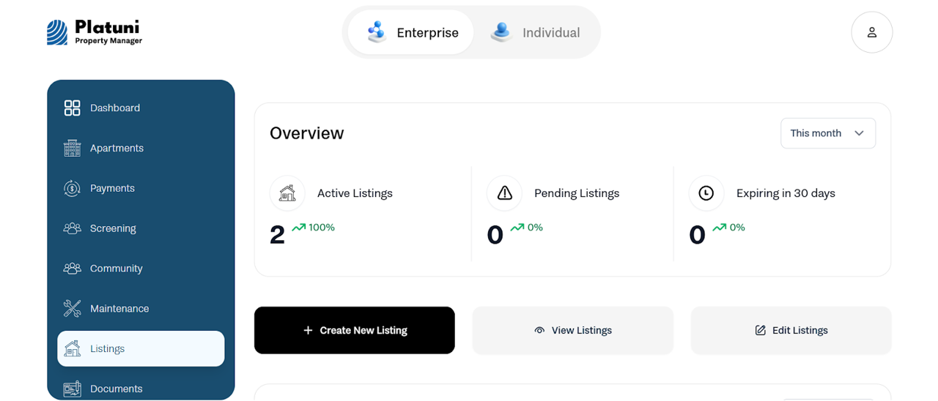Select the Listings sidebar item
This screenshot has width=938, height=401.
[x=141, y=348]
